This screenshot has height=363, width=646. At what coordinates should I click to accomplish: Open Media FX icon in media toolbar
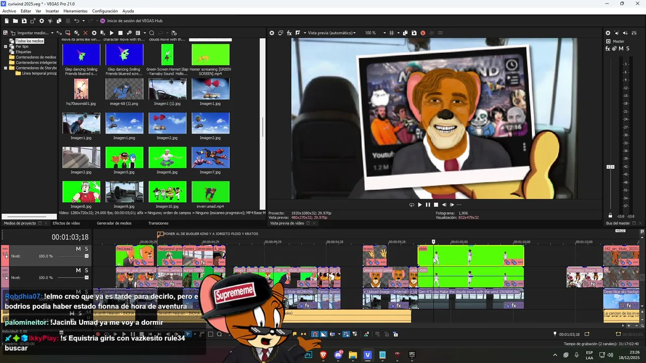tap(102, 33)
